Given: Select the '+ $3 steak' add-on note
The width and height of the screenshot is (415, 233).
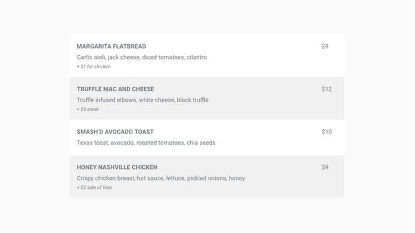Looking at the screenshot, I should 87,109.
